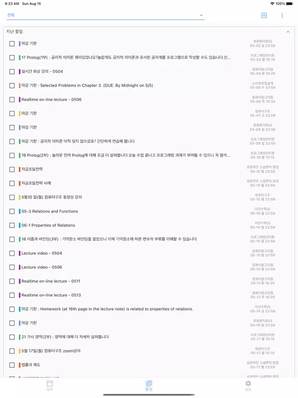Viewport: 298px width, 398px height.
Task: Mark 05-3 Relations and Functions as done
Action: point(12,211)
